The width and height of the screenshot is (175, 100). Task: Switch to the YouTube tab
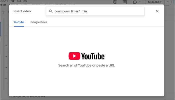pos(19,22)
